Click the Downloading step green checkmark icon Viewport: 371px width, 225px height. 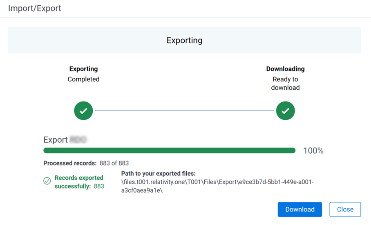click(285, 111)
